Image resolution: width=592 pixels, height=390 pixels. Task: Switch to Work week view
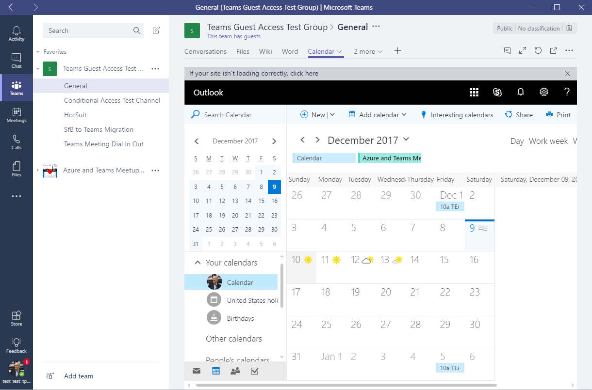tap(548, 141)
